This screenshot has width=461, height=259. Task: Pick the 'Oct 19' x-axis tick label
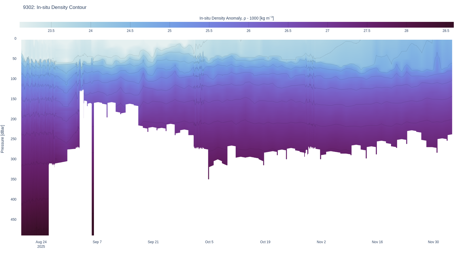click(265, 242)
